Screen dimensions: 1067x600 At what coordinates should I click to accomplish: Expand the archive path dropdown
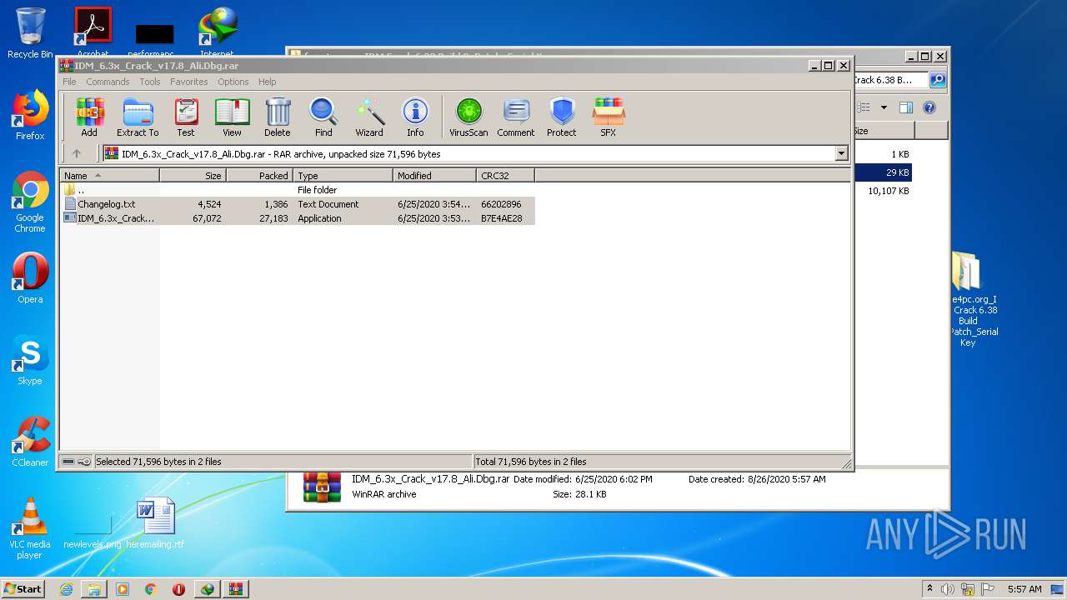[841, 153]
